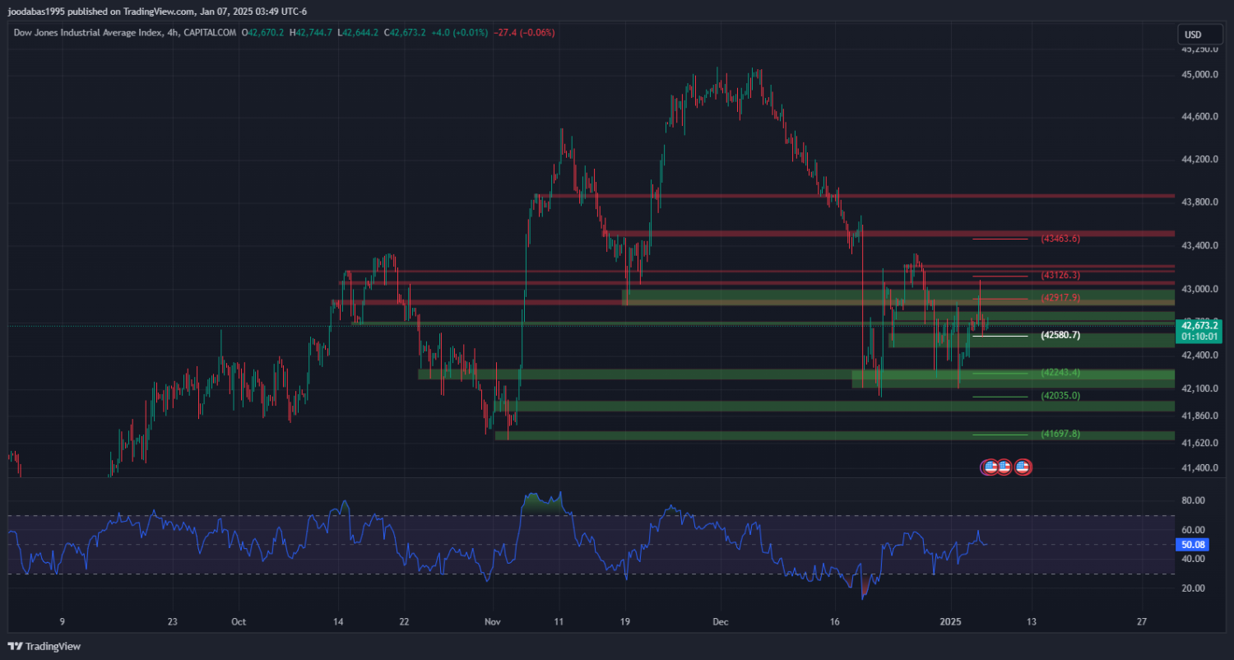The height and width of the screenshot is (660, 1234).
Task: Click the open value O42,670.2 in header
Action: click(x=263, y=33)
